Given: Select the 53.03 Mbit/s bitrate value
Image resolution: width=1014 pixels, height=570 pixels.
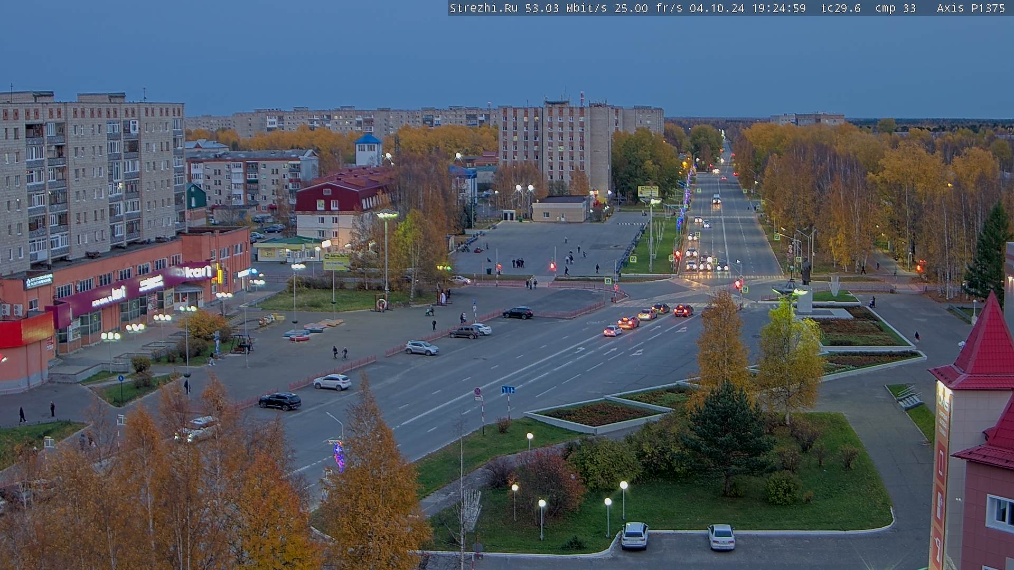Looking at the screenshot, I should tap(566, 8).
